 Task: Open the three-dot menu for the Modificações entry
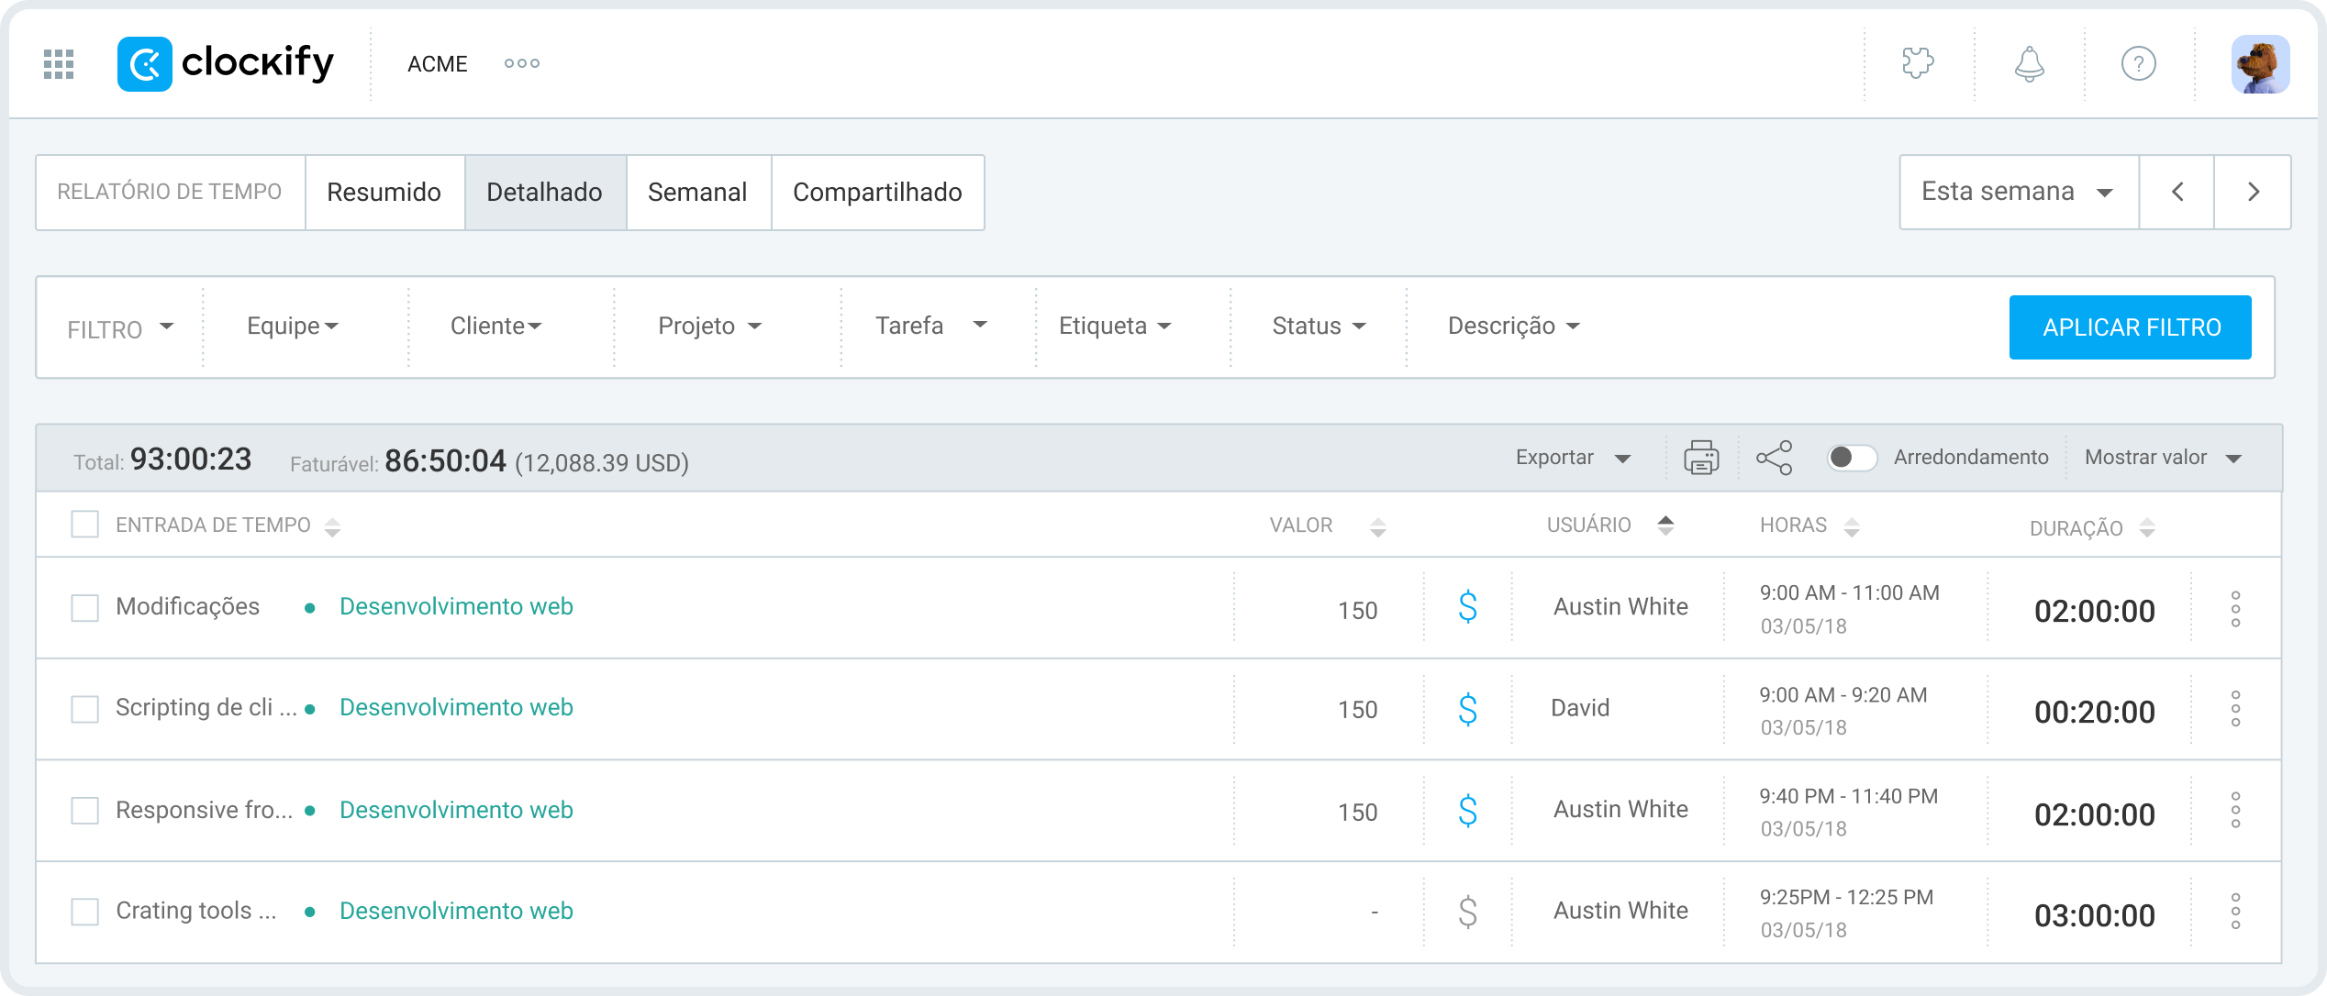(x=2235, y=609)
